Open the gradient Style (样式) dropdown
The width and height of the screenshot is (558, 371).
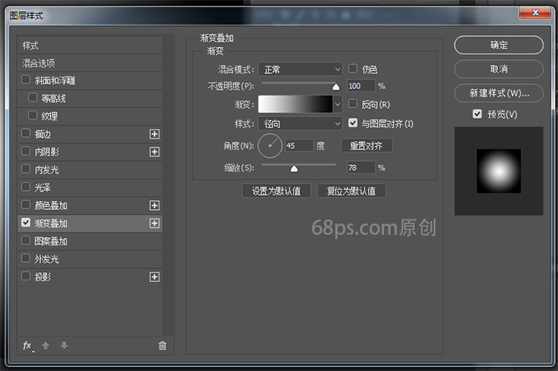(301, 123)
